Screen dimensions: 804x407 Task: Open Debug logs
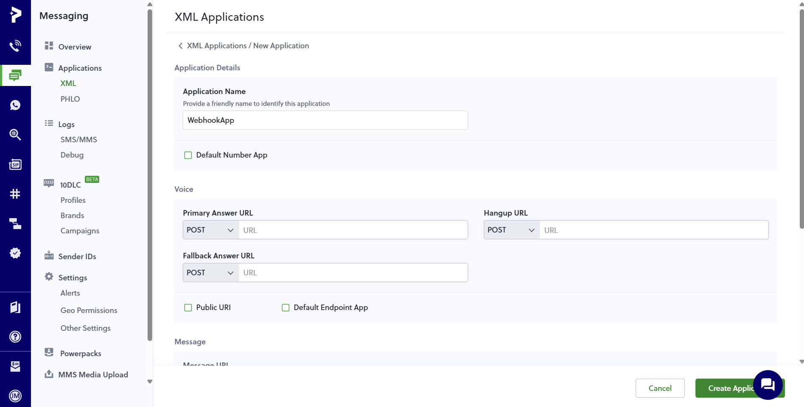(72, 155)
